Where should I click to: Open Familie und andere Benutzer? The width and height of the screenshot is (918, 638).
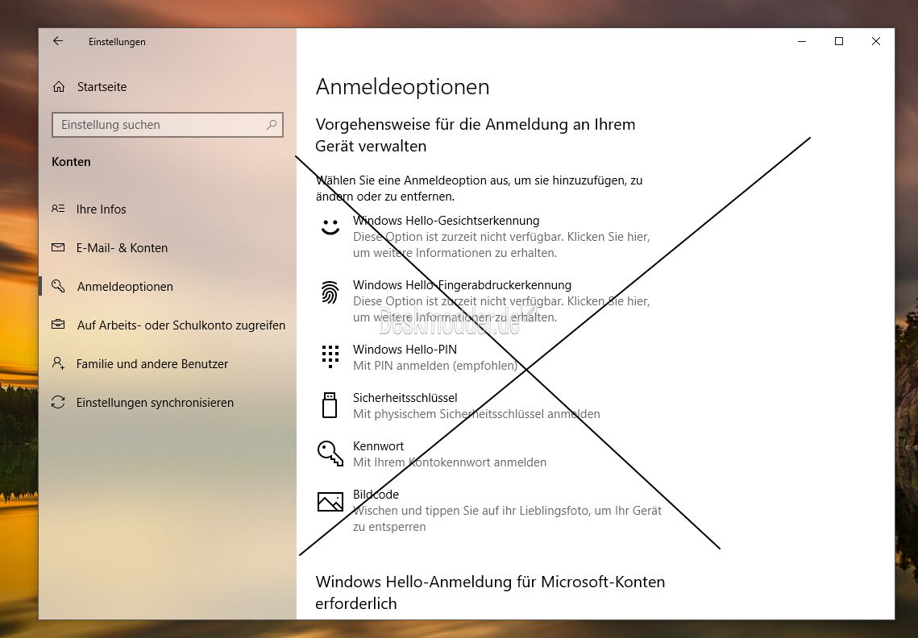(168, 363)
